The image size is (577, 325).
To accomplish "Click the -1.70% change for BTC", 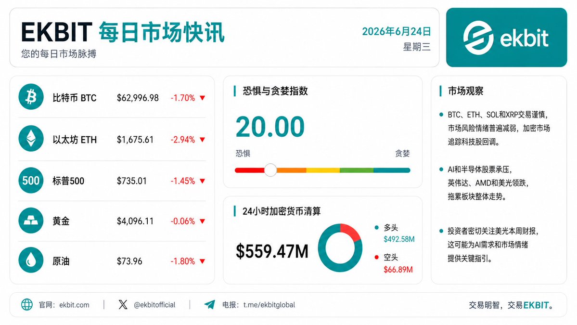I will point(182,98).
